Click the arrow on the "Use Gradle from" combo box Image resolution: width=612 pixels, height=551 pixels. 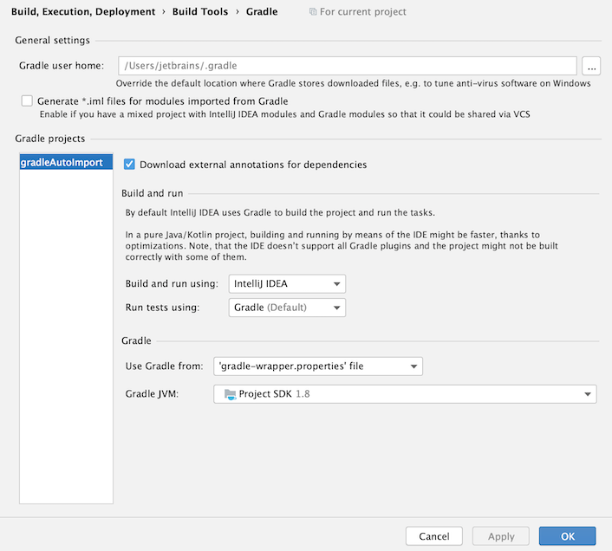(x=414, y=366)
